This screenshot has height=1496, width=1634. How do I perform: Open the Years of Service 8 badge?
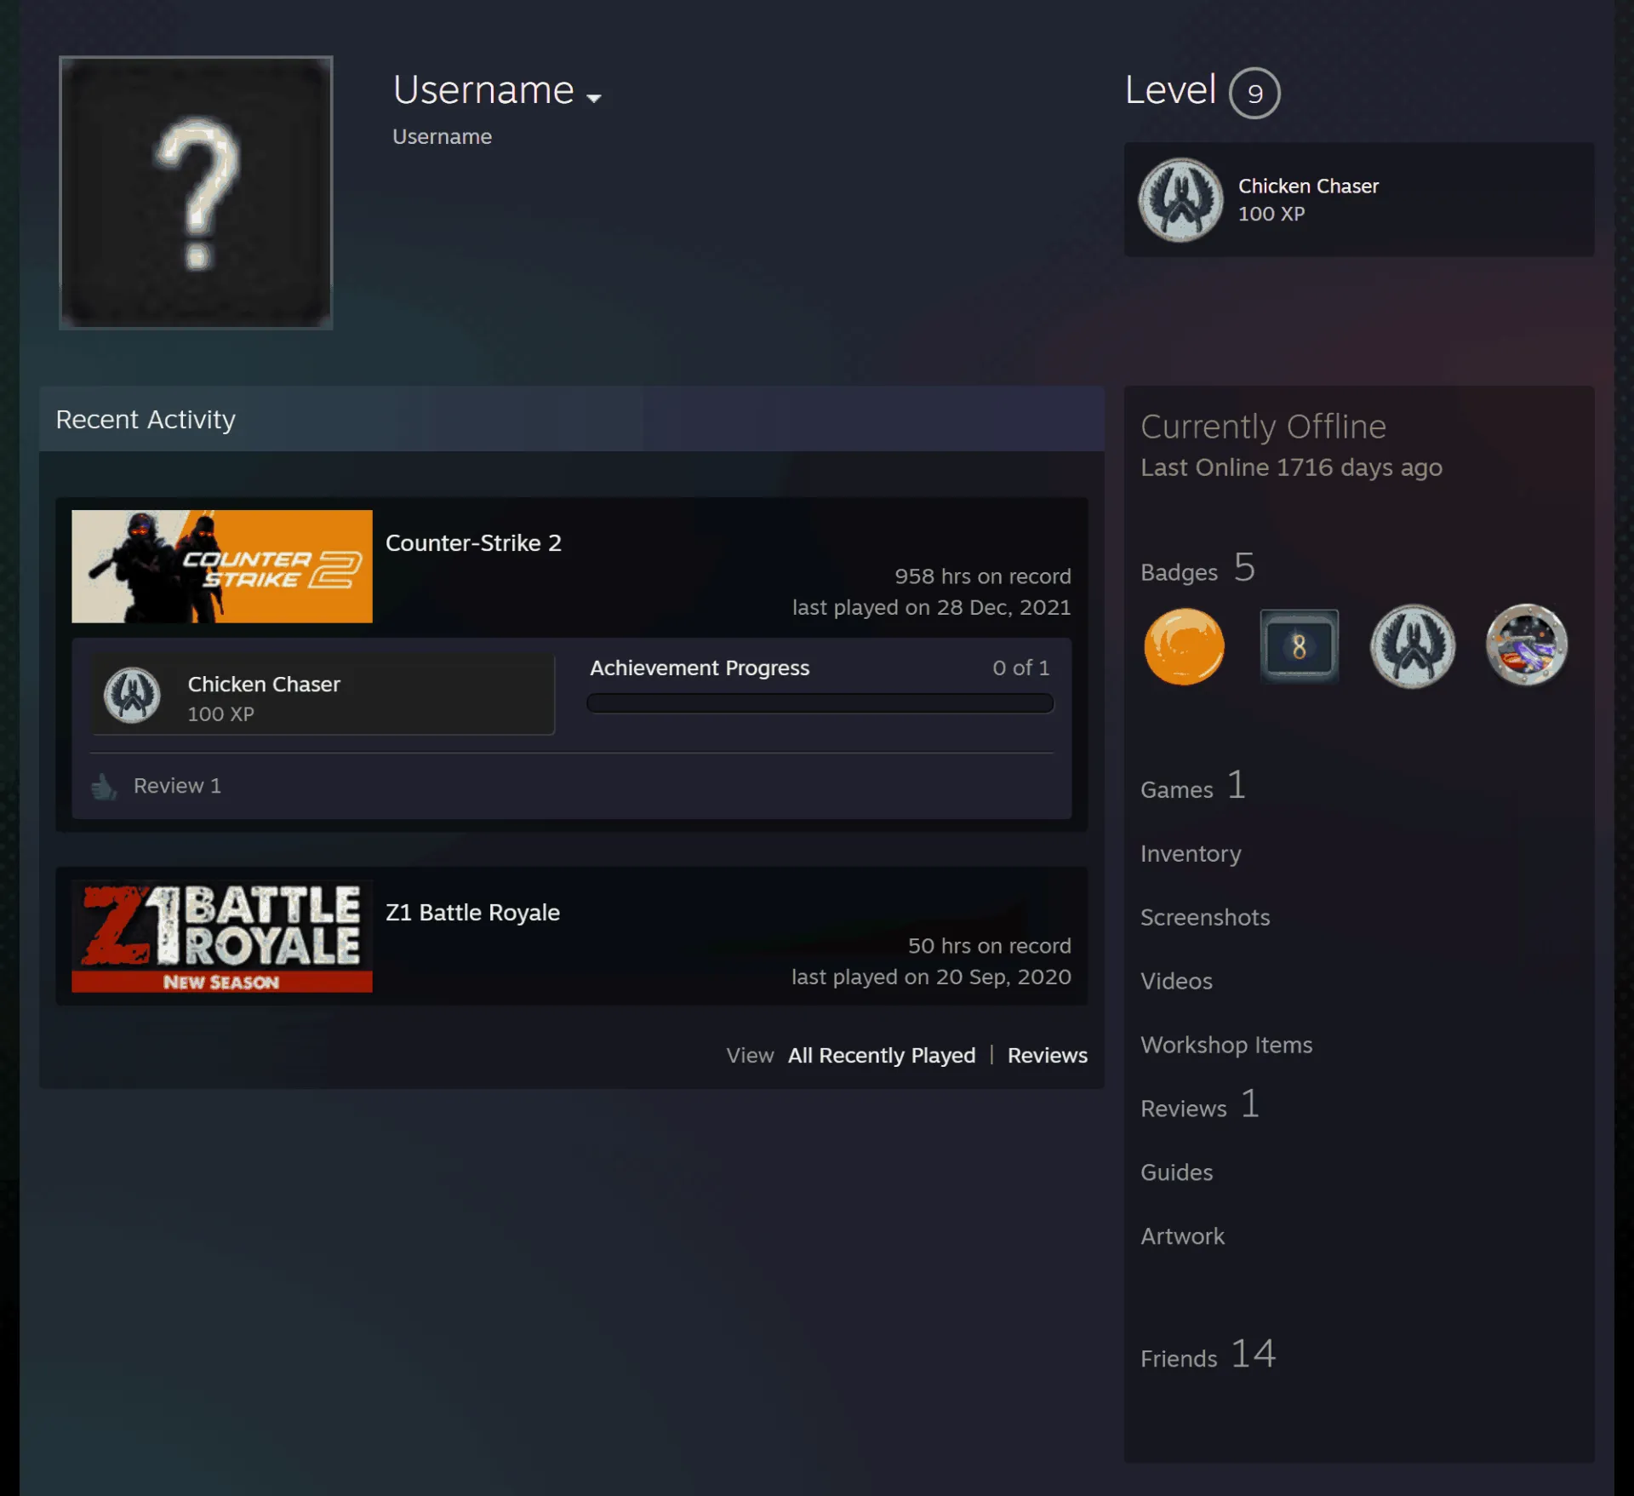pos(1299,646)
